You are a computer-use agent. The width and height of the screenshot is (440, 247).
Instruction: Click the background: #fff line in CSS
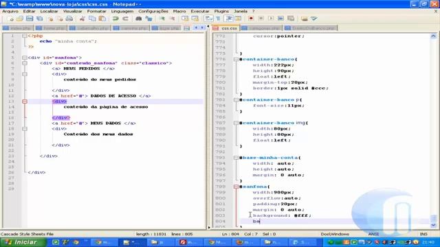[x=282, y=215]
